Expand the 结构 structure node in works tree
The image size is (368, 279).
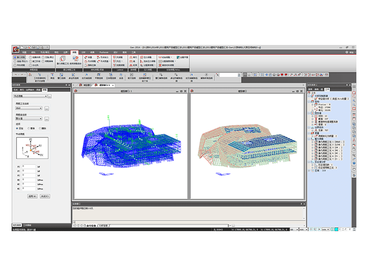tap(309, 102)
